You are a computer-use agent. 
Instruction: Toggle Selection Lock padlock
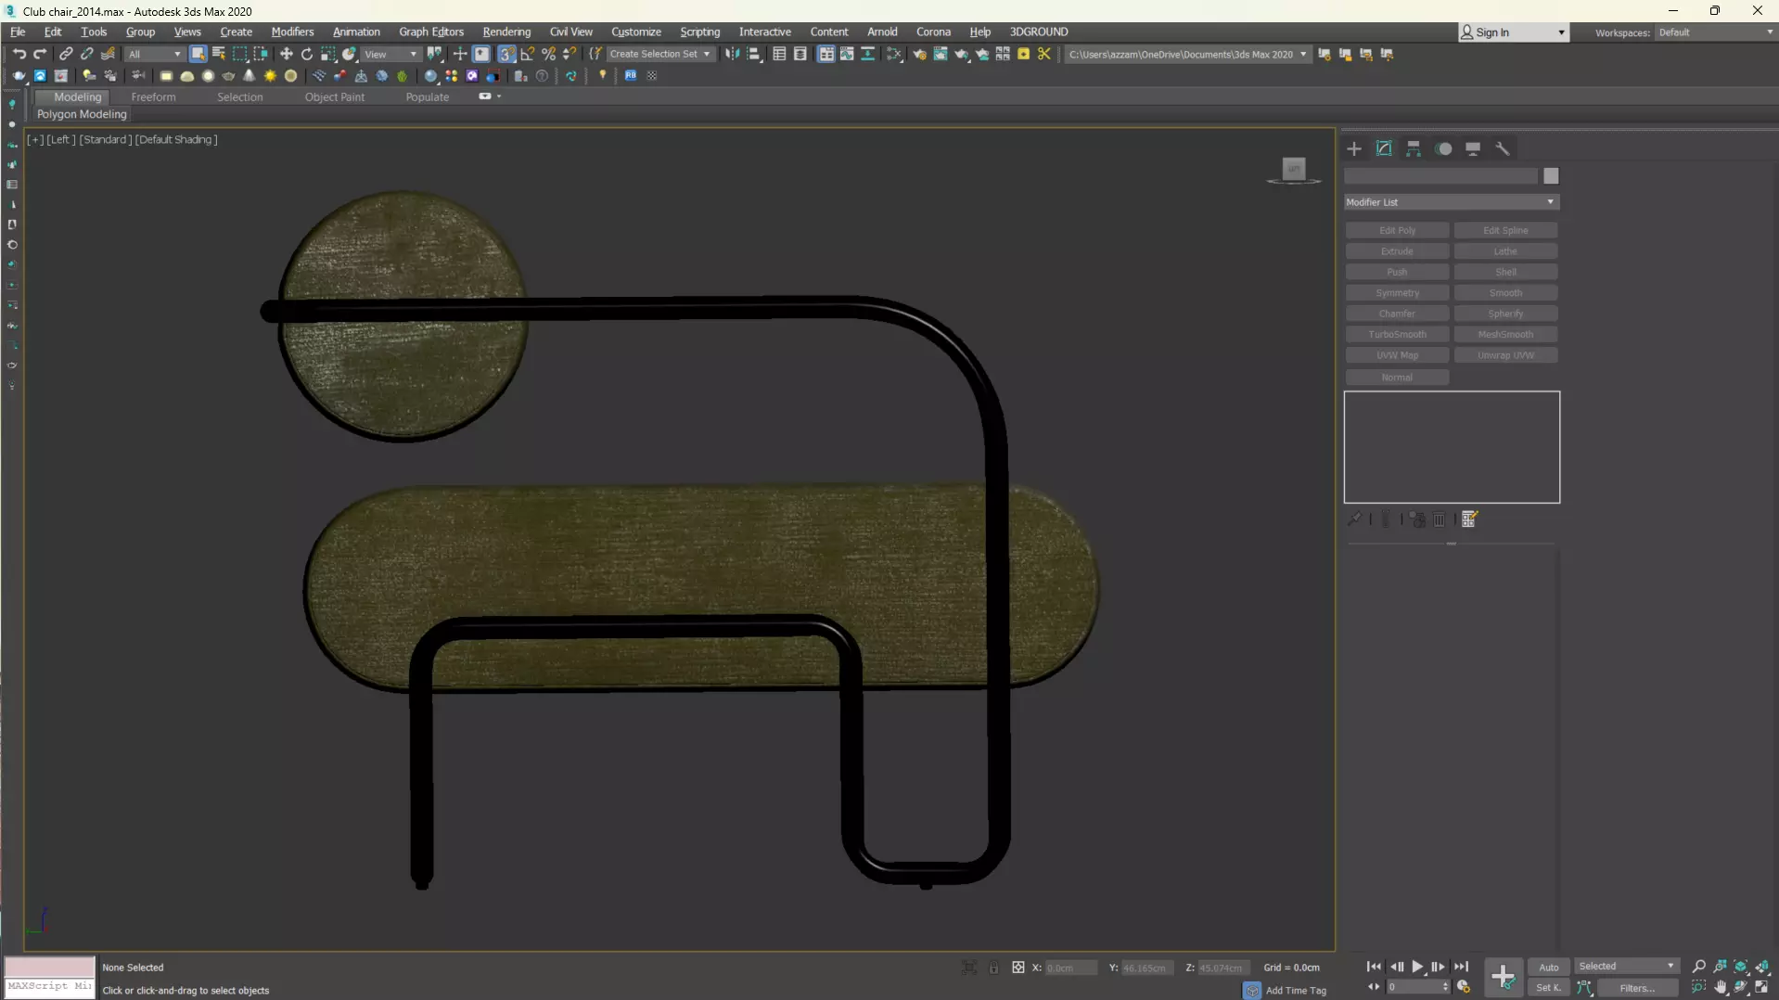click(x=993, y=968)
